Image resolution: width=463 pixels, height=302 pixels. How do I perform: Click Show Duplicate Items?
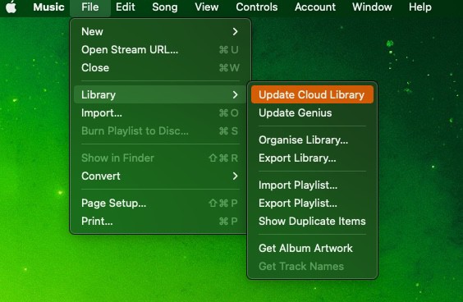coord(312,221)
